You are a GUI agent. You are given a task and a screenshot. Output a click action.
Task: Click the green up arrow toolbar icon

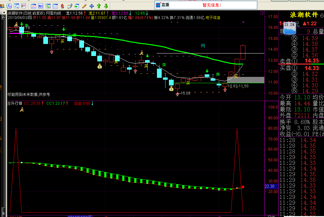99,6
